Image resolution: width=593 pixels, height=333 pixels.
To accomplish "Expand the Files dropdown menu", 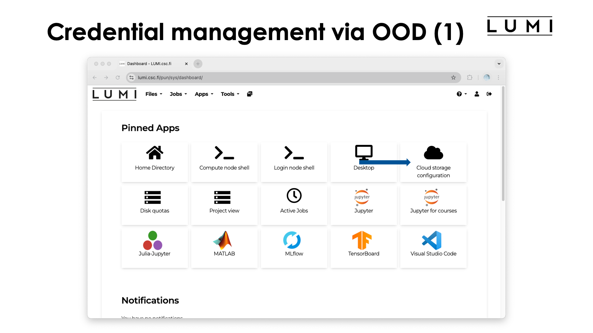I will tap(154, 94).
